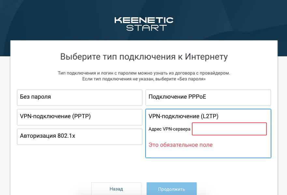Focus the VPN server address input field
Image resolution: width=287 pixels, height=195 pixels.
point(229,129)
